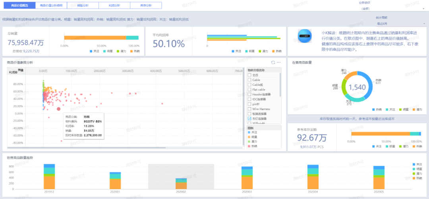Click the 明星 legend marker in the trend chart
Screen dimensions: 429x199
click(x=414, y=169)
